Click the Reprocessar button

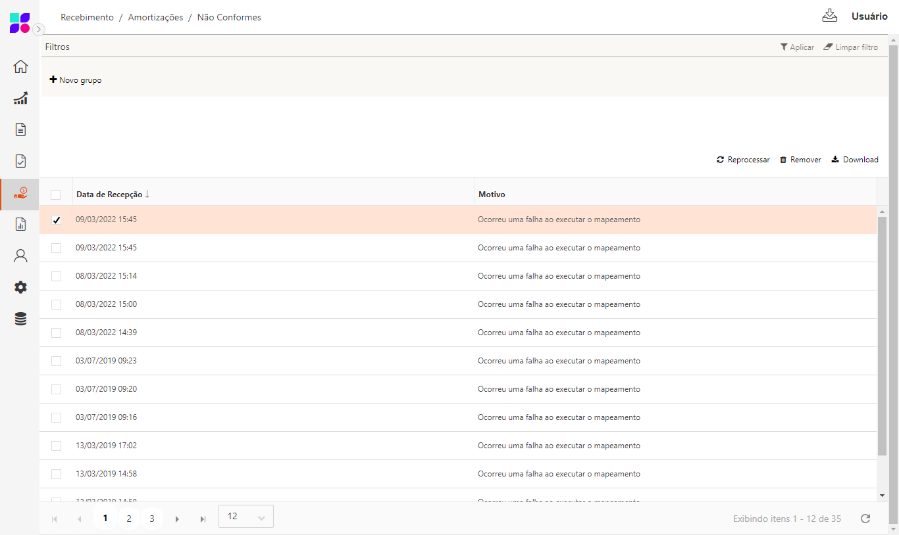point(743,160)
